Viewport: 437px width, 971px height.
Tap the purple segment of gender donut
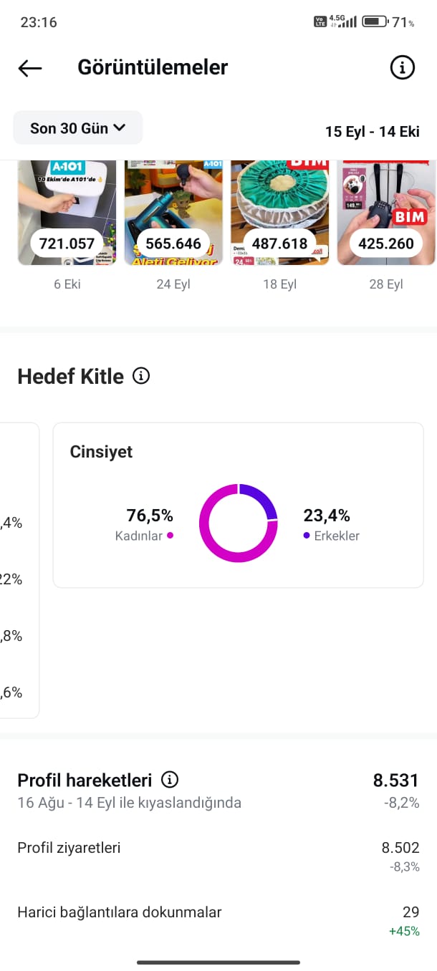click(264, 499)
